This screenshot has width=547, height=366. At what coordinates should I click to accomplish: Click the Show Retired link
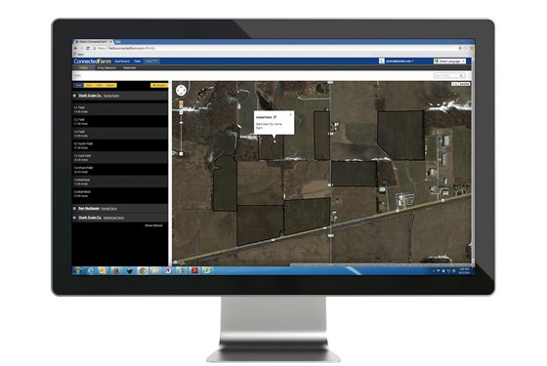(x=153, y=225)
